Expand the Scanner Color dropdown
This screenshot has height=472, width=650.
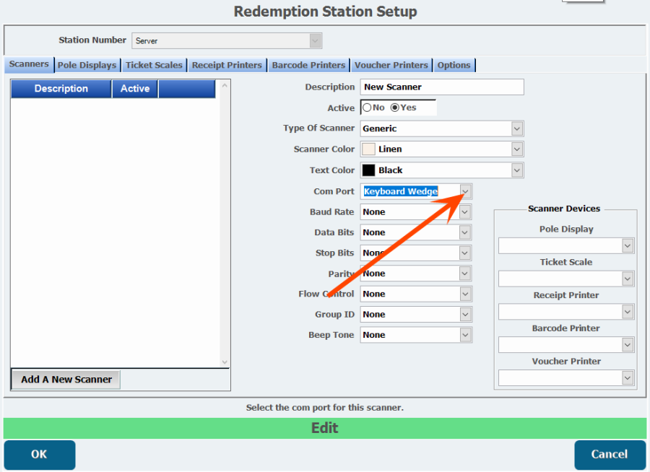coord(516,149)
